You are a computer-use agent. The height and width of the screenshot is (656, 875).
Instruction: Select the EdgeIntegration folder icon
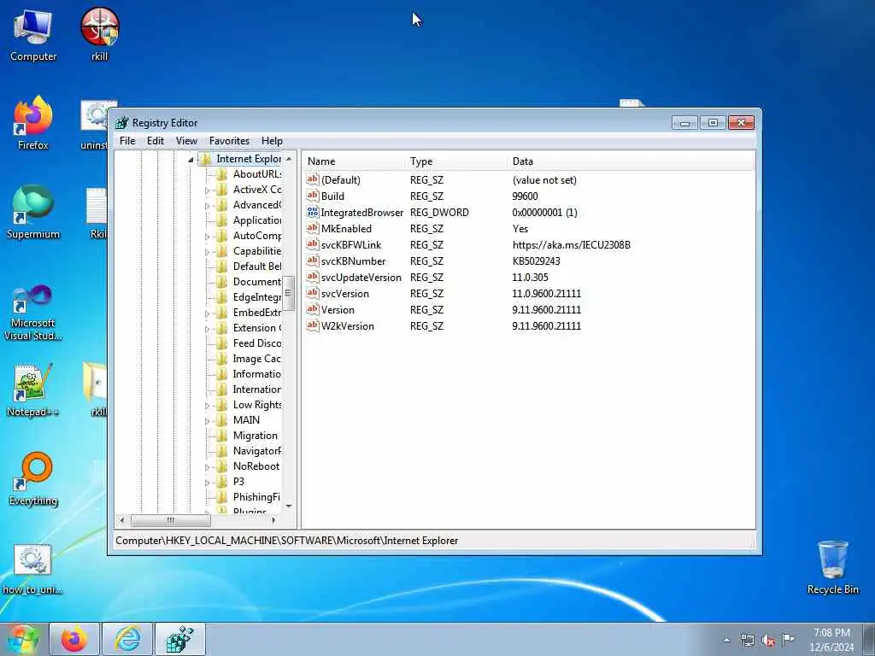tap(222, 296)
